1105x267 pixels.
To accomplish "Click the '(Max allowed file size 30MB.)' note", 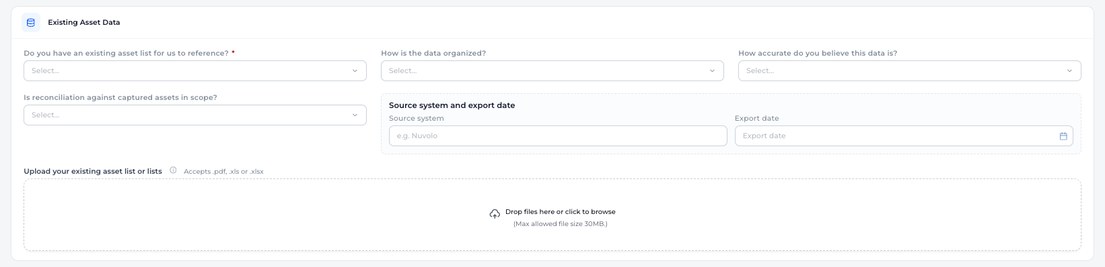I will [x=561, y=224].
